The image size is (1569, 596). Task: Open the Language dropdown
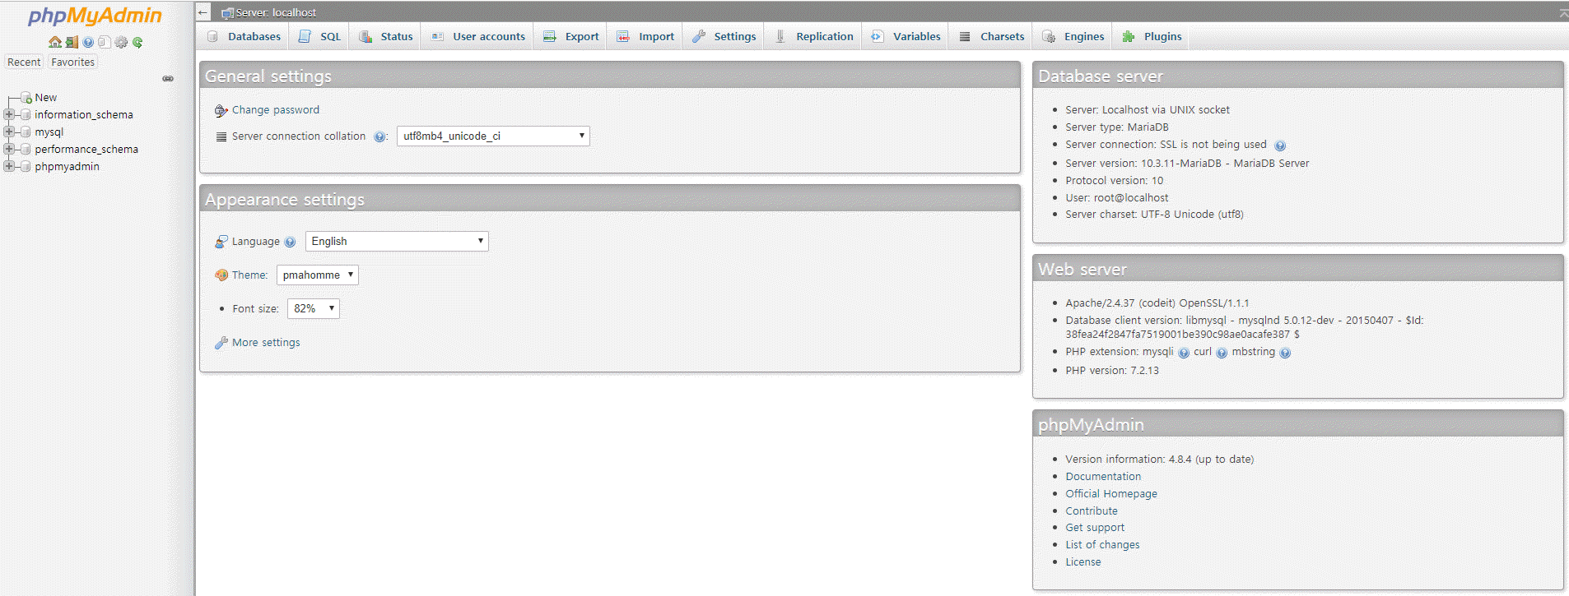point(397,242)
